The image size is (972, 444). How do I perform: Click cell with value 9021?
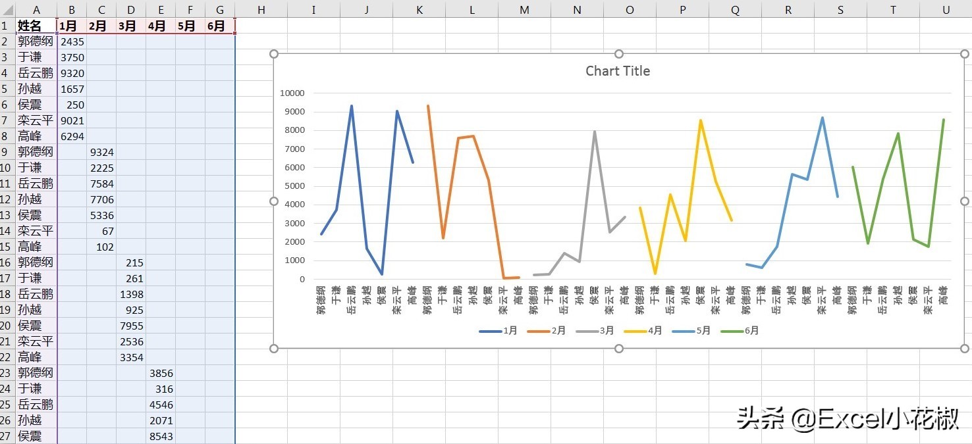[x=72, y=120]
